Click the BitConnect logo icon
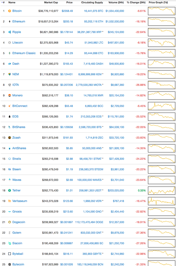The height and width of the screenshot is (266, 176). [x=10, y=106]
